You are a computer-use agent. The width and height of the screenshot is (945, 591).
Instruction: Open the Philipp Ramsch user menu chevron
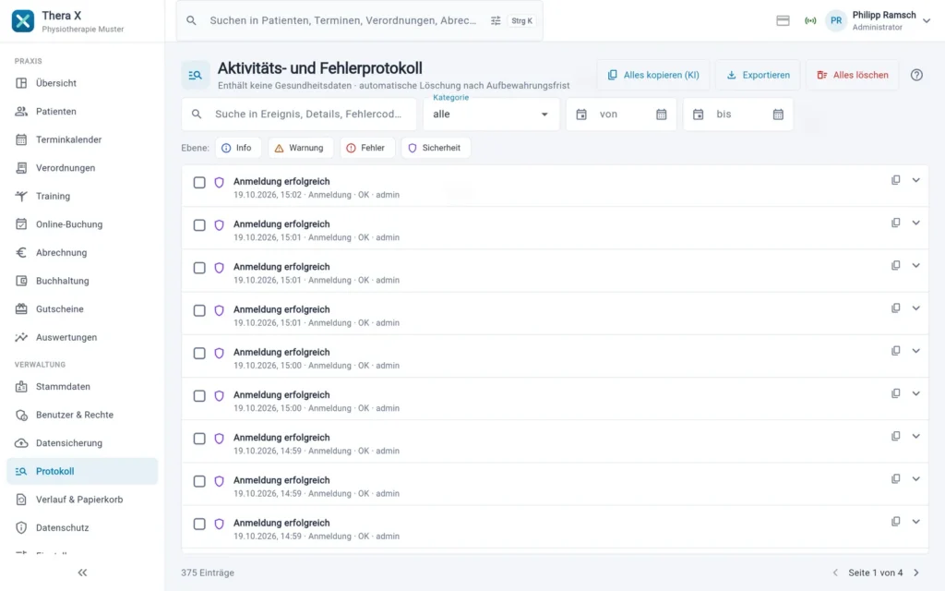[x=927, y=20]
